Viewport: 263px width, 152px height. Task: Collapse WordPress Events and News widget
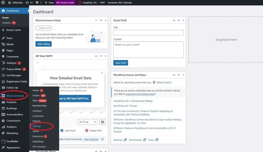click(x=183, y=75)
